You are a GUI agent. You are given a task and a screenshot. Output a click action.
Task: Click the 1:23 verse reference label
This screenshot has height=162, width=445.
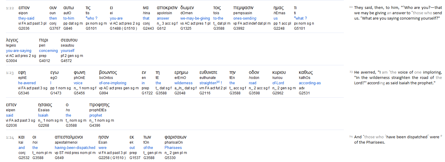pos(10,72)
